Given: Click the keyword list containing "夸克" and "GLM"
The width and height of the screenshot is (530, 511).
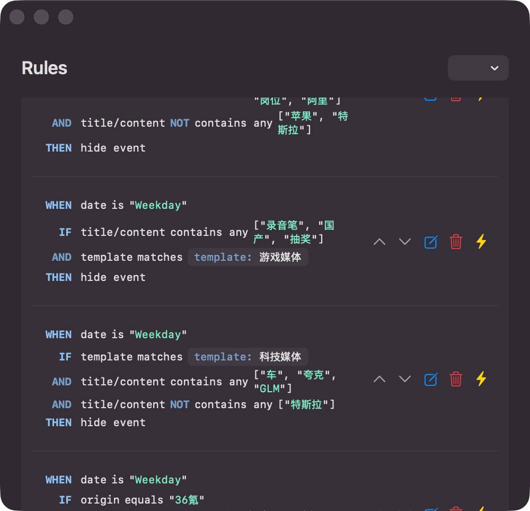Looking at the screenshot, I should pos(295,382).
